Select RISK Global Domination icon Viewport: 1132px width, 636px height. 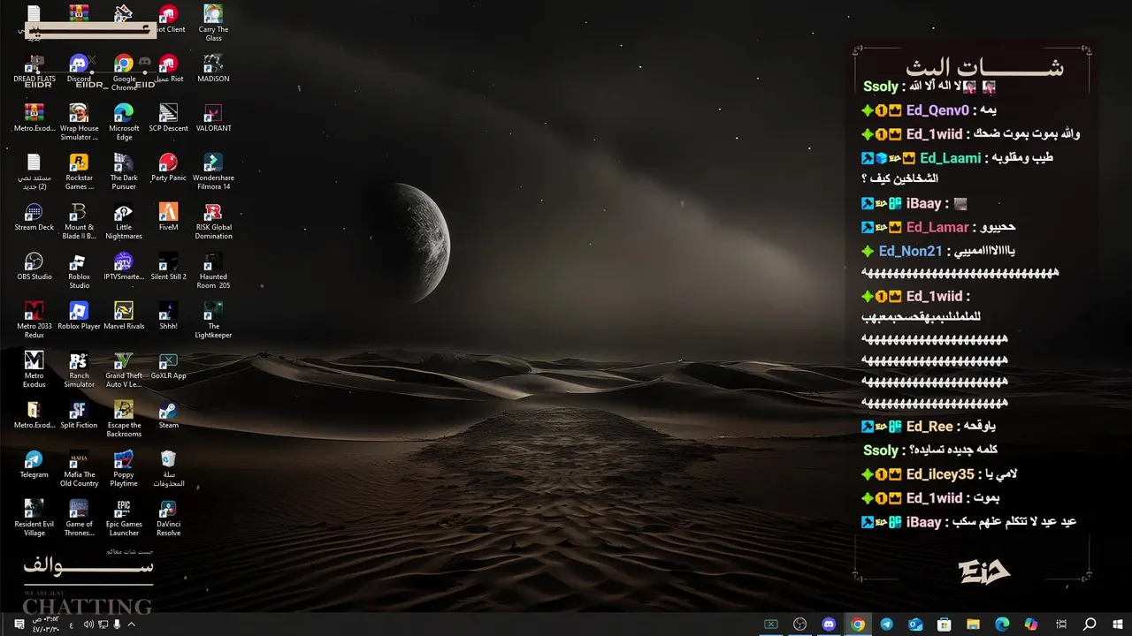[213, 221]
